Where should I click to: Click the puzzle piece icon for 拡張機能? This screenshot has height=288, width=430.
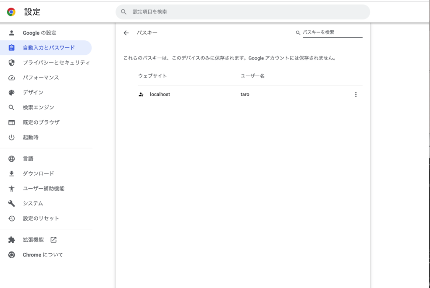[x=11, y=240]
